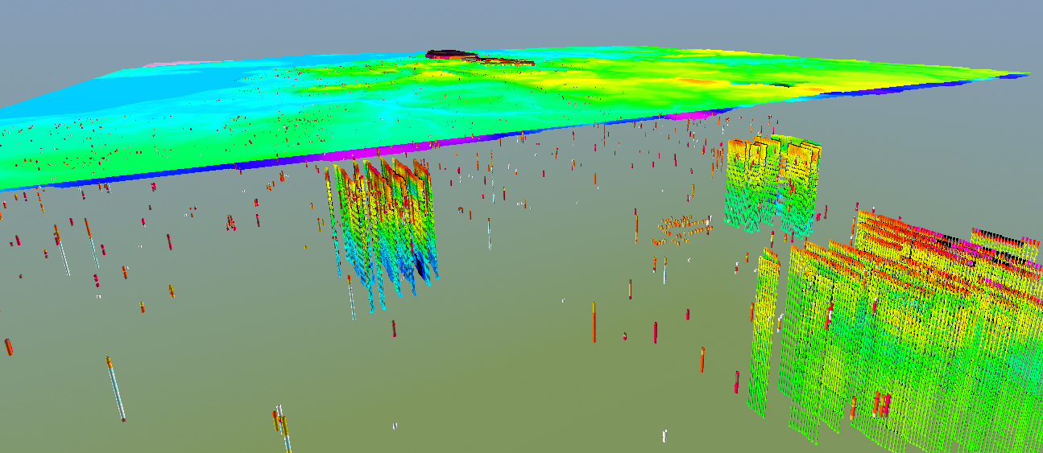Viewport: 1043px width, 453px height.
Task: Click the tall orange borehole in the center
Action: point(594,321)
